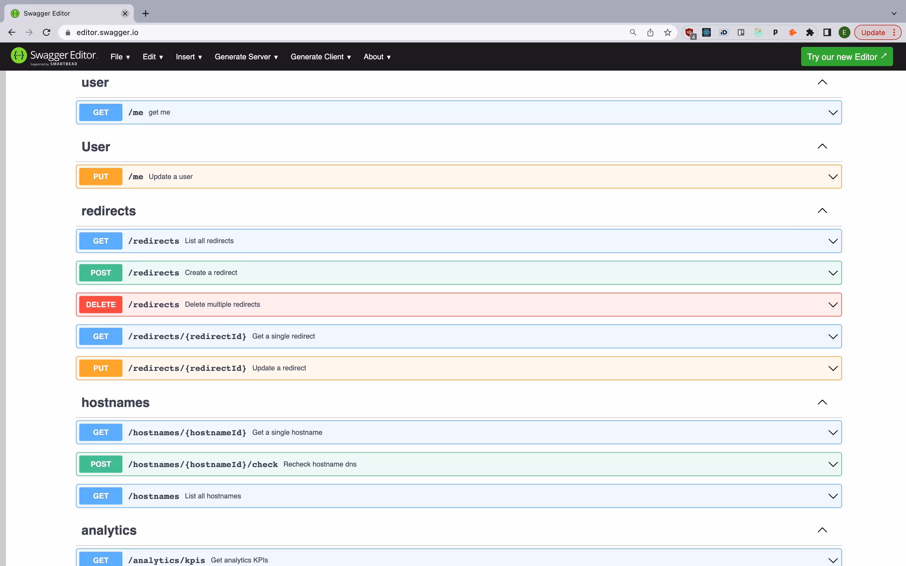Share this page via share icon
906x566 pixels.
(650, 33)
